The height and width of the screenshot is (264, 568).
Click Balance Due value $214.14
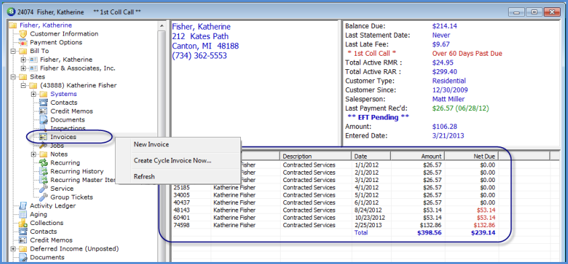tap(444, 26)
